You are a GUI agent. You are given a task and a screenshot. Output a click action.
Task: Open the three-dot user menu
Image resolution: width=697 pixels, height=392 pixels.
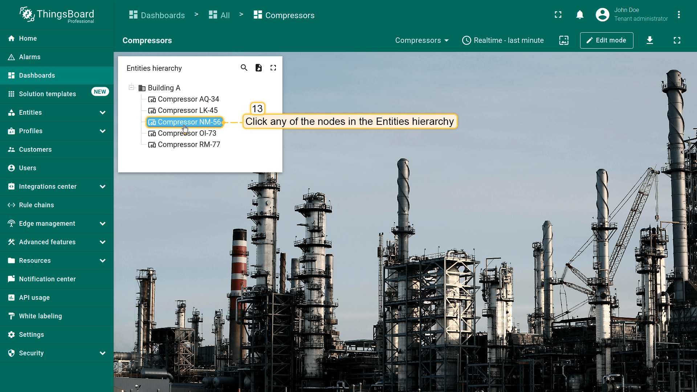(x=679, y=15)
